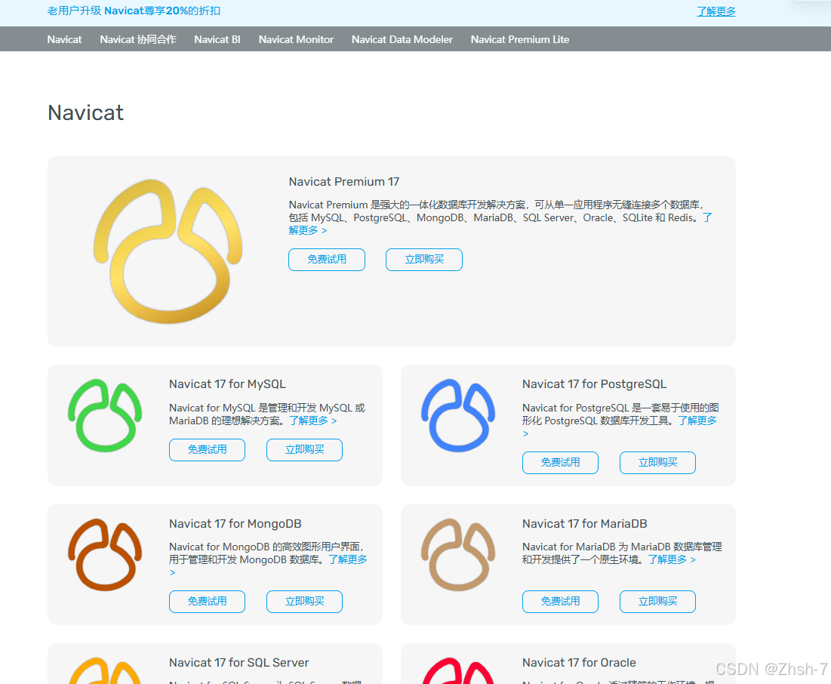Click 免费试用 for Navicat Premium 17

click(327, 259)
